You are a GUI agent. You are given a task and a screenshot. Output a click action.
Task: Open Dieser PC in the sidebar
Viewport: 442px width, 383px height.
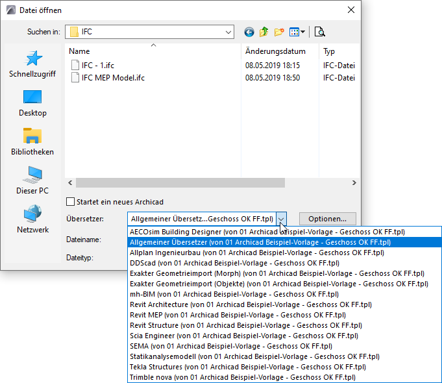point(32,180)
